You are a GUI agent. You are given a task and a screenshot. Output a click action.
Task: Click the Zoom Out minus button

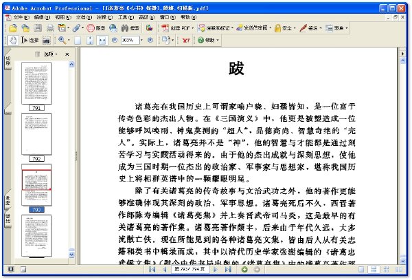pyautogui.click(x=115, y=41)
